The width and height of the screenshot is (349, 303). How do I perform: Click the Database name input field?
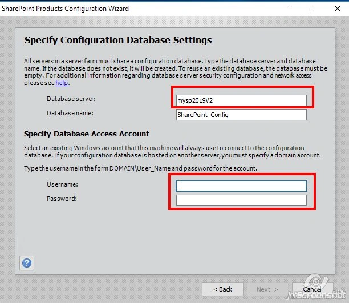(x=241, y=115)
